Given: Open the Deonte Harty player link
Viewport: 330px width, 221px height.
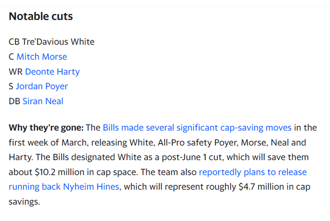Looking at the screenshot, I should (x=53, y=72).
